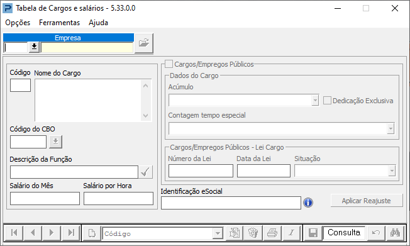Open the Ajuda menu
The height and width of the screenshot is (246, 410).
[98, 23]
